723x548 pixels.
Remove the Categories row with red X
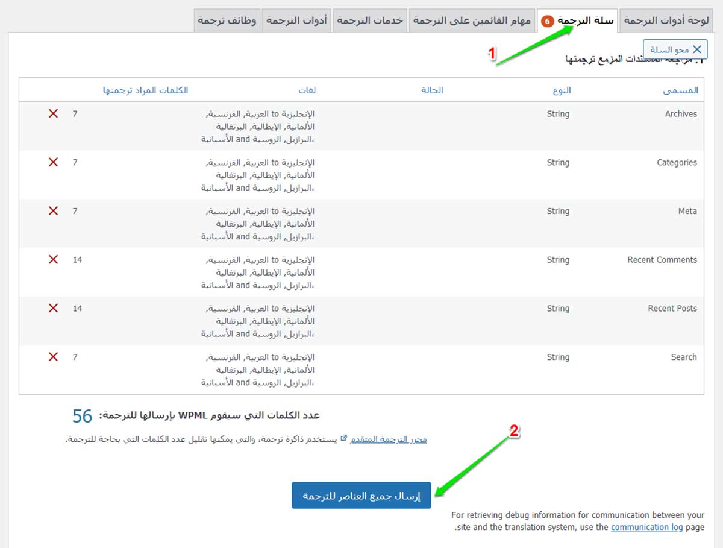point(53,162)
